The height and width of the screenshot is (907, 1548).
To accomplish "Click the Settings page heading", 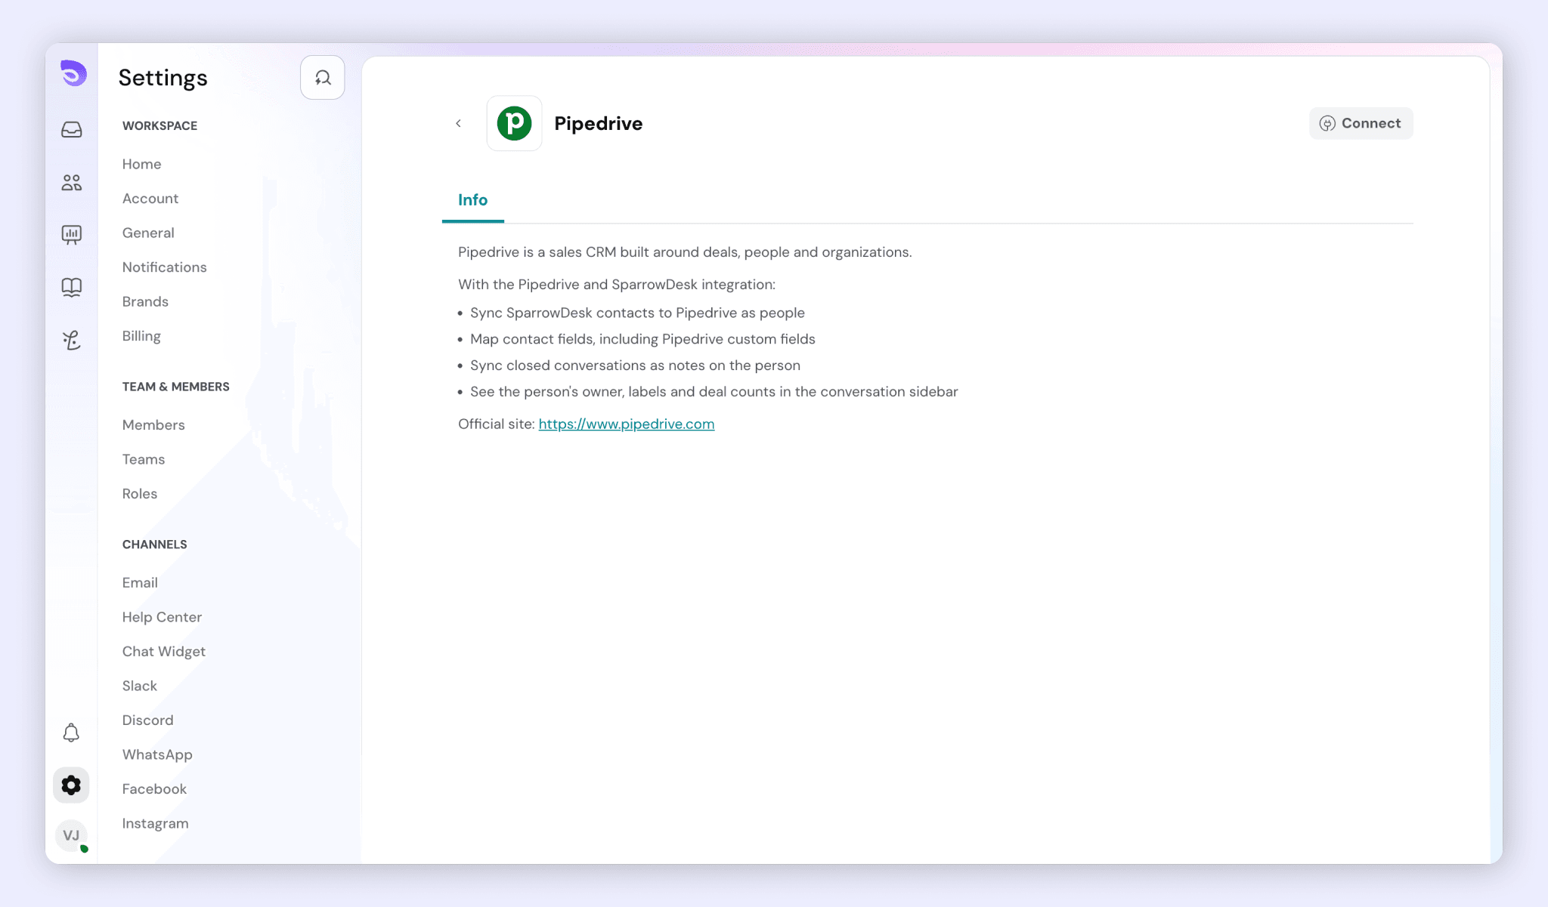I will [x=163, y=78].
